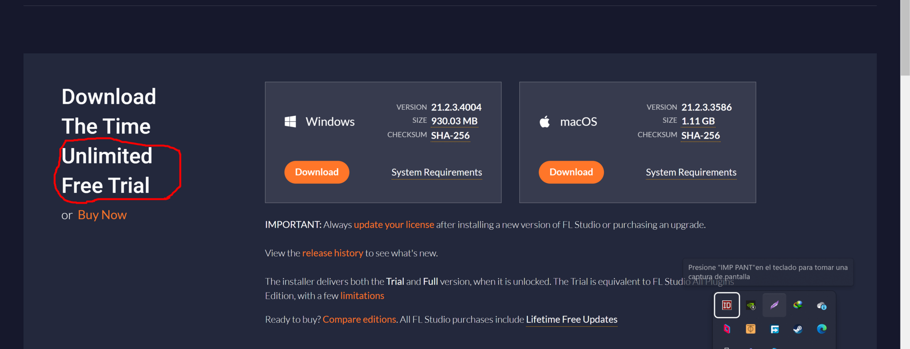Image resolution: width=910 pixels, height=349 pixels.
Task: Open macOS System Requirements link
Action: [691, 172]
